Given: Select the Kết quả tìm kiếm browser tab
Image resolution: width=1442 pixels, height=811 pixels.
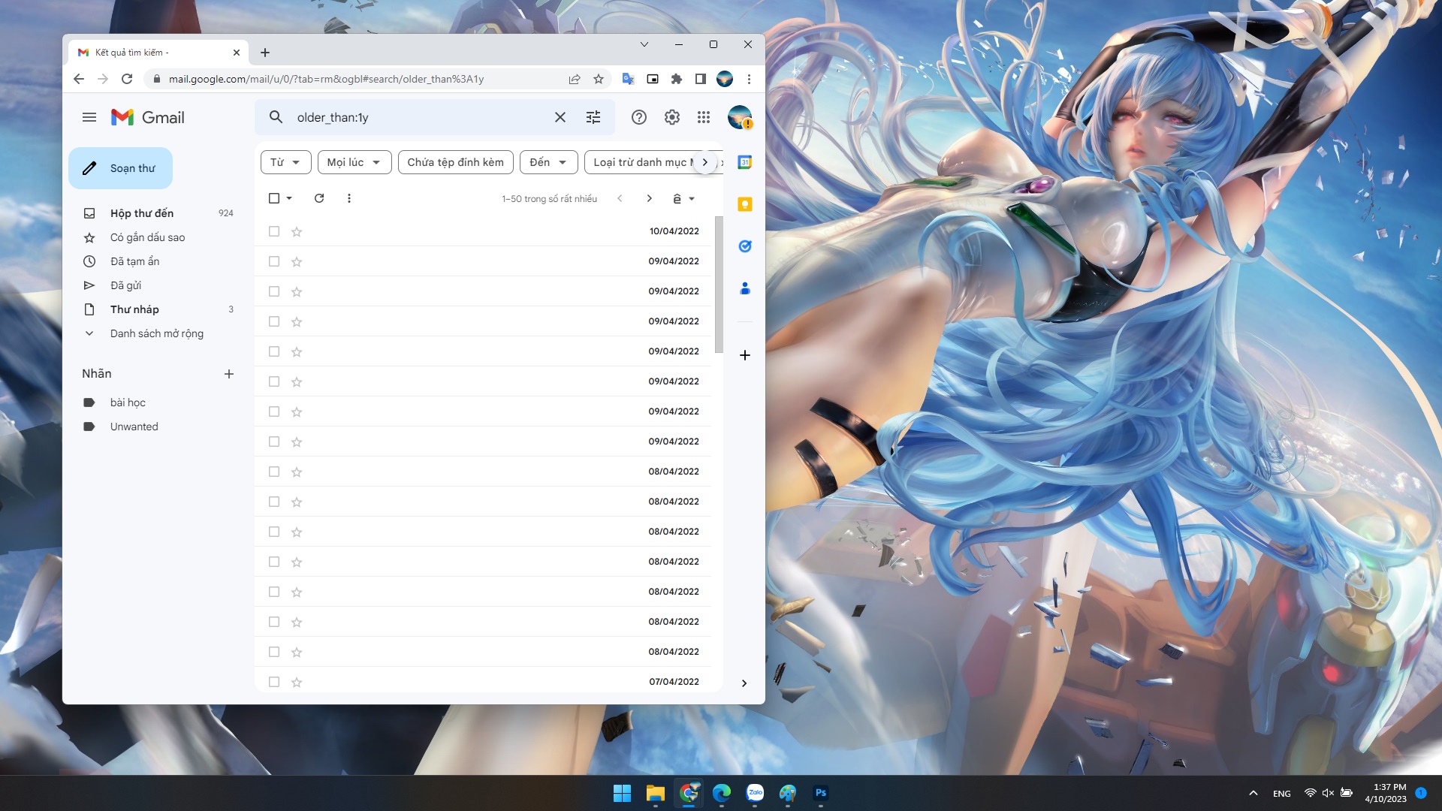Looking at the screenshot, I should [158, 53].
